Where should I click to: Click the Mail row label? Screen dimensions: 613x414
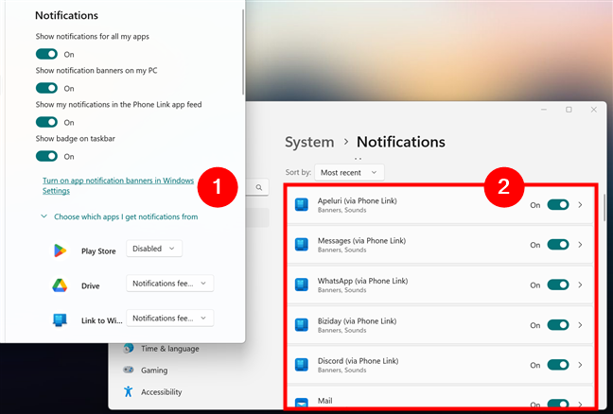click(x=324, y=401)
